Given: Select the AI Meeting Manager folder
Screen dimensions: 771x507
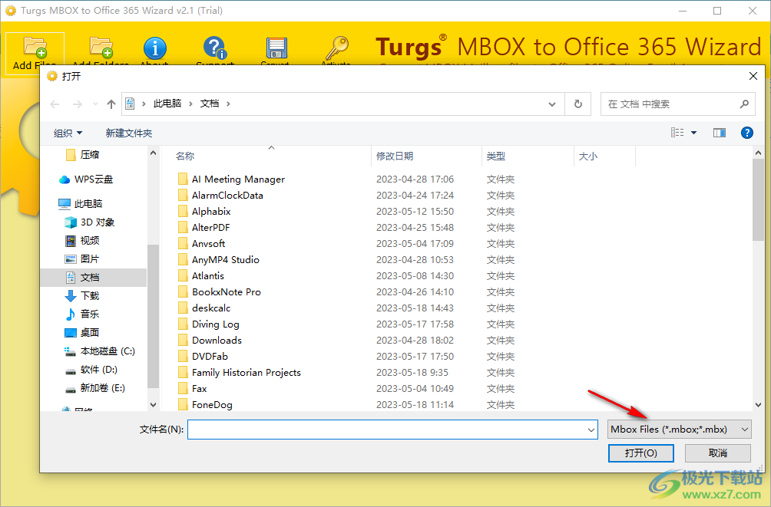Looking at the screenshot, I should tap(231, 179).
